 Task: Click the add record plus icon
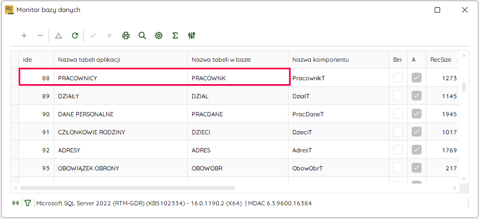click(24, 35)
